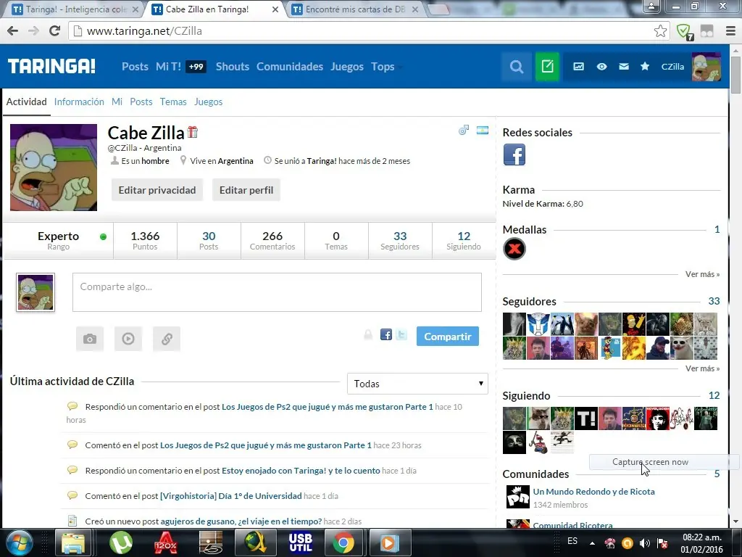
Task: Click the Argentina flag icon
Action: coord(483,131)
